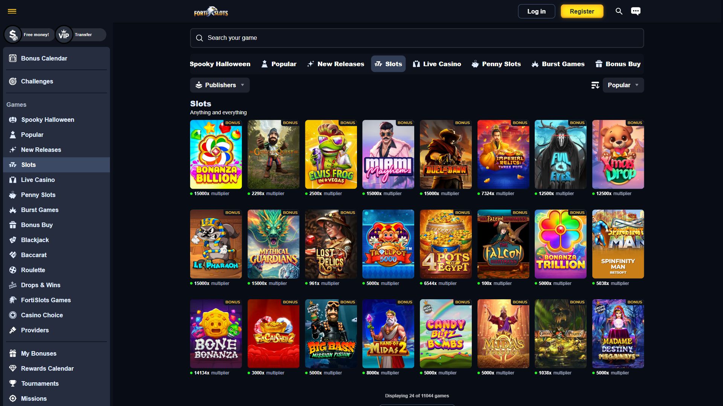Click the FortiSlots logo
Screen dimensions: 723x406
pyautogui.click(x=211, y=12)
